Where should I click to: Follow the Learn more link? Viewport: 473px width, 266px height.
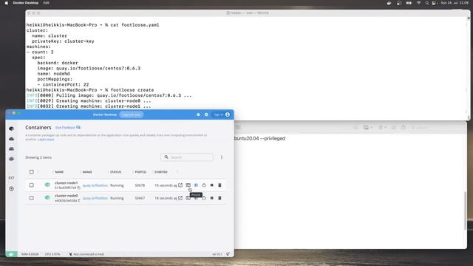(x=46, y=140)
